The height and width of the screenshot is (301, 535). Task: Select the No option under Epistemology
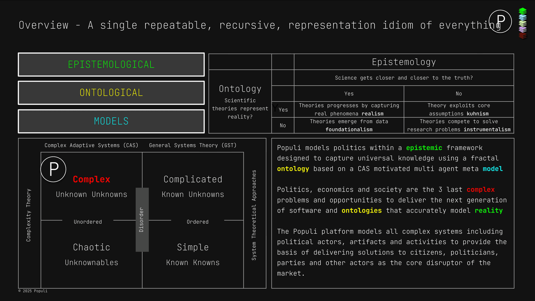[459, 94]
